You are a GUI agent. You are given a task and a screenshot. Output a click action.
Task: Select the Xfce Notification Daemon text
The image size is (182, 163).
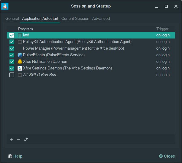45,62
